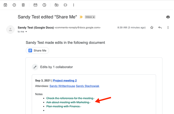Open message More options menu
The height and width of the screenshot is (114, 174).
(168, 28)
